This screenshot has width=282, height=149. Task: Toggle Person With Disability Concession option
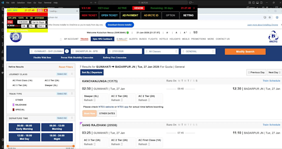click(x=77, y=58)
